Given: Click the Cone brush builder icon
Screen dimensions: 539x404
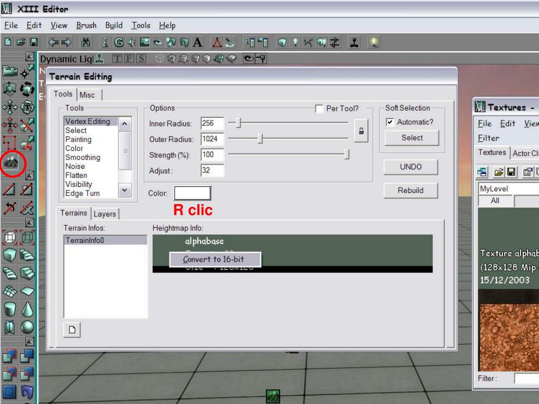Looking at the screenshot, I should 27,309.
